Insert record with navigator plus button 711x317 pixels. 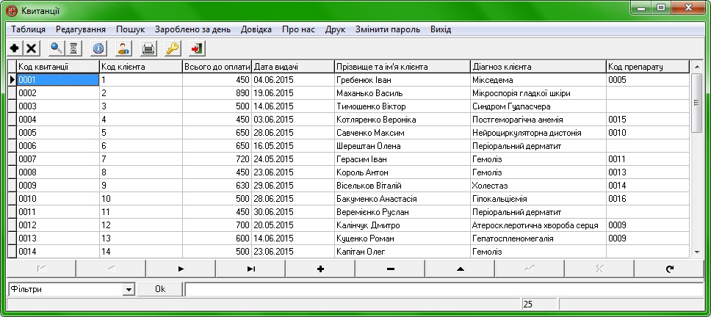[320, 269]
